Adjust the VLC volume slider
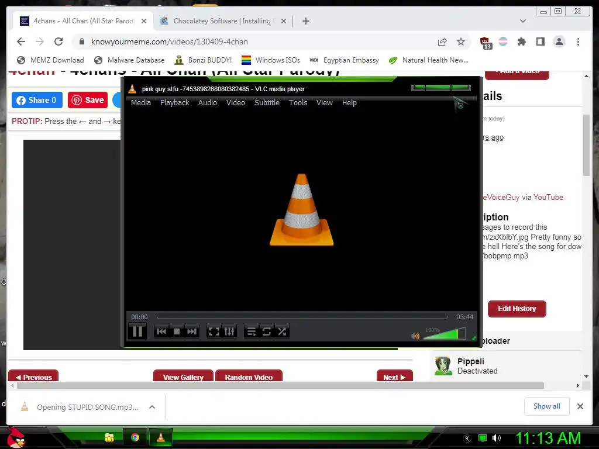The image size is (599, 449). coord(445,334)
